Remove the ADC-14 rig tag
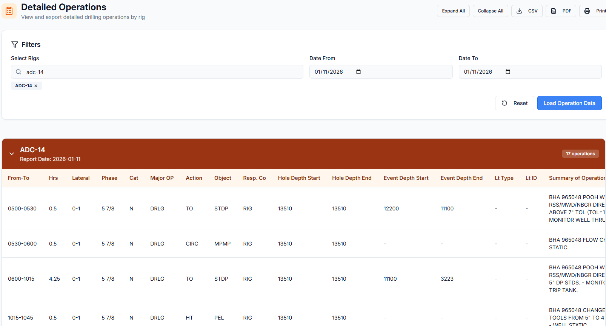606x326 pixels. coord(36,86)
